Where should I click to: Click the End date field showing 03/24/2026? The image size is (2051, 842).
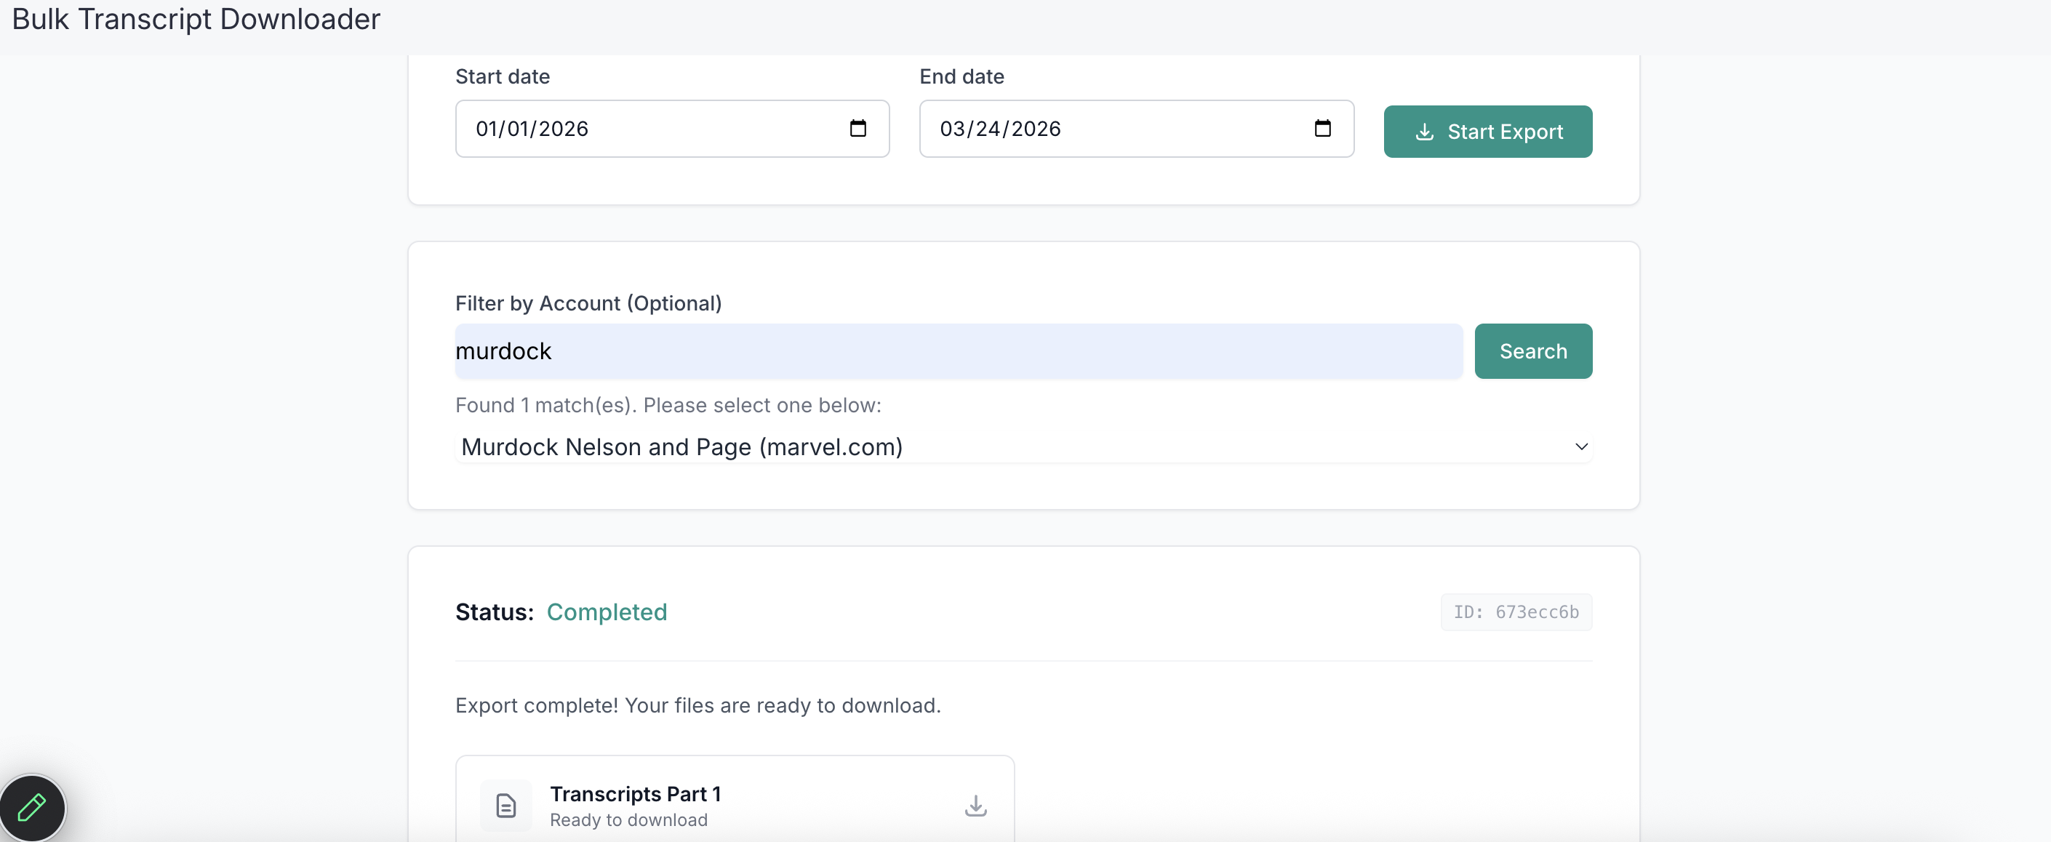1000,129
